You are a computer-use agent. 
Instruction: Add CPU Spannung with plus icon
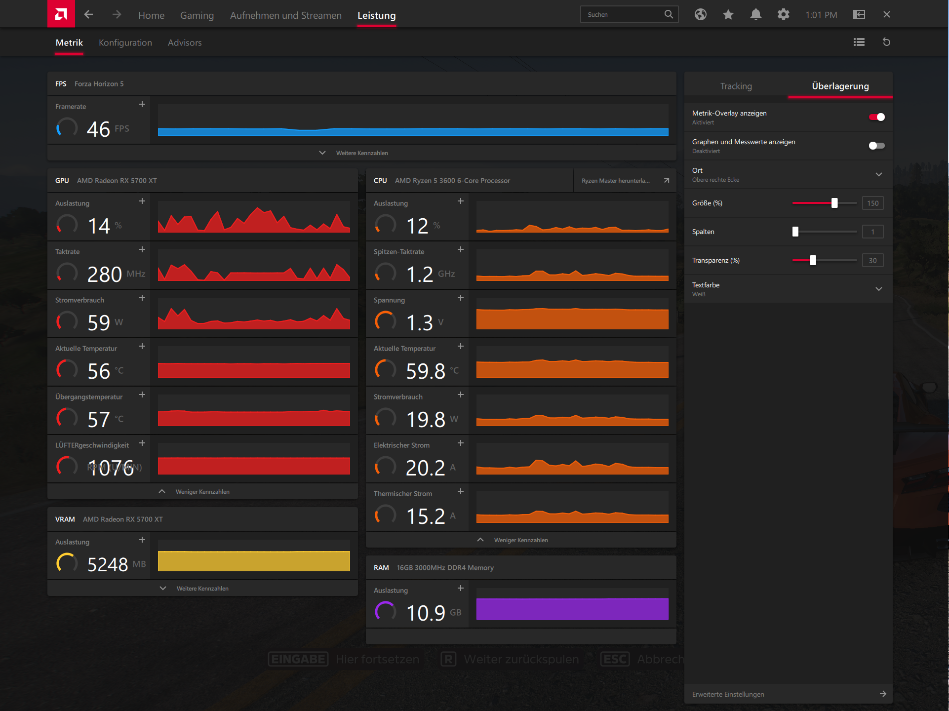[x=461, y=298]
